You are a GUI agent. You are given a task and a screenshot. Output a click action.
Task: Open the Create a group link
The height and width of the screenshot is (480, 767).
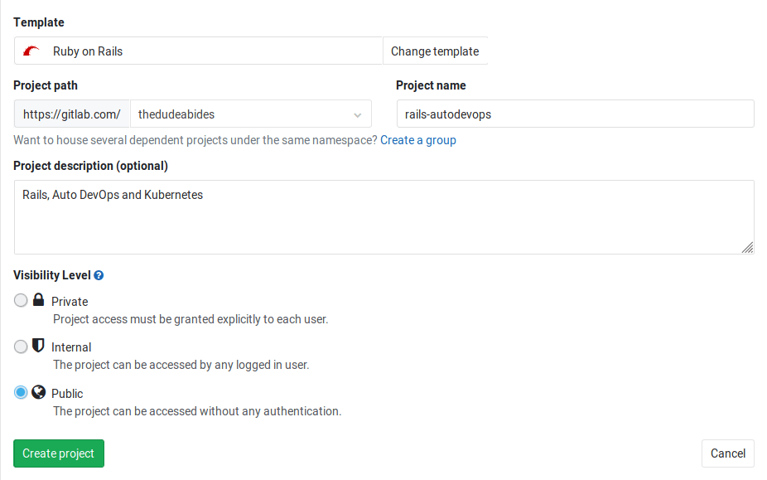[x=417, y=139]
